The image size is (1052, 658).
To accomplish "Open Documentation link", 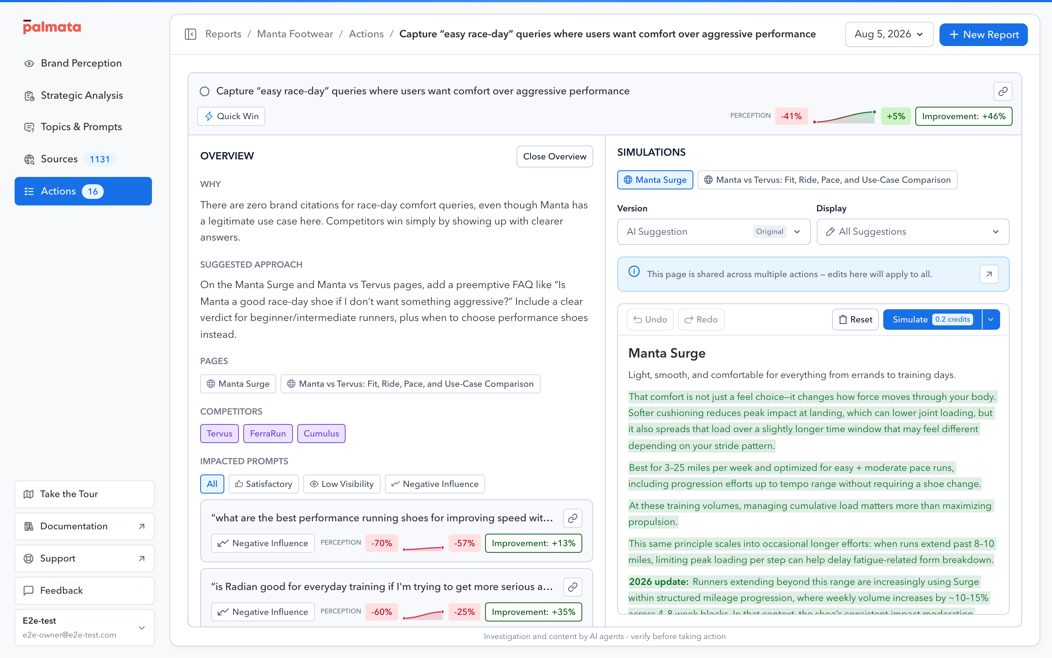I will (x=84, y=526).
